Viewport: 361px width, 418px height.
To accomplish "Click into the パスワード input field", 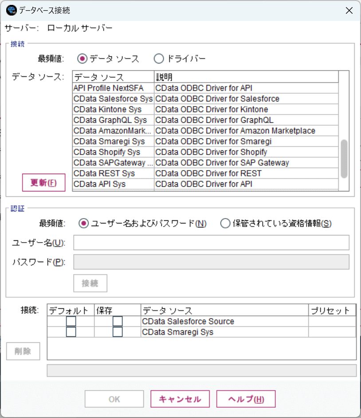I will pos(212,262).
